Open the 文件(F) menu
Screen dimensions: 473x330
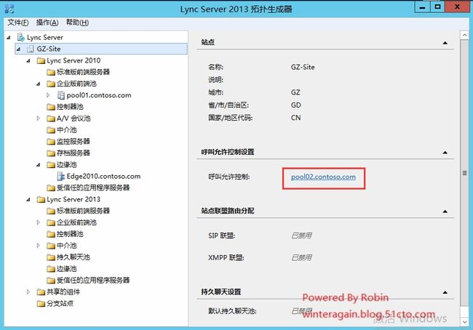[18, 23]
